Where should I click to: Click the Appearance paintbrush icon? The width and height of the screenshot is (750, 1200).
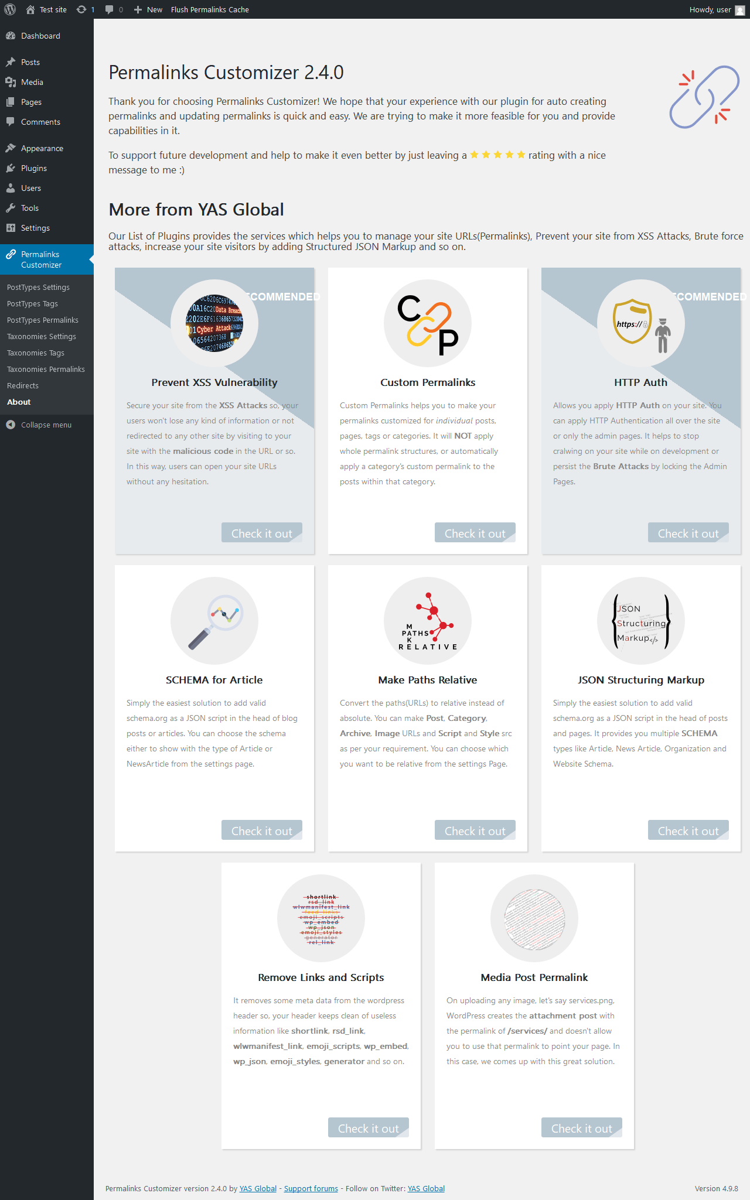[x=11, y=148]
